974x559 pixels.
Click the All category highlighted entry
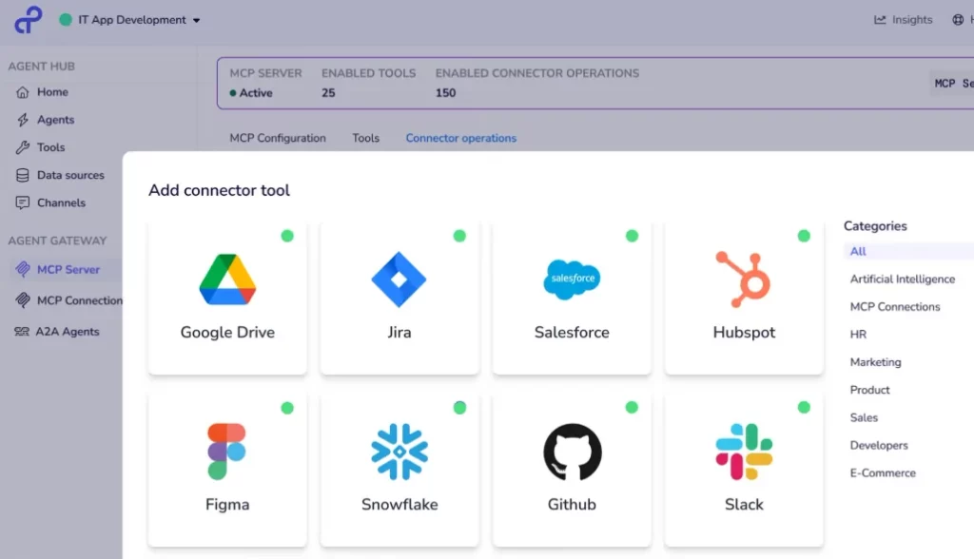pyautogui.click(x=857, y=251)
